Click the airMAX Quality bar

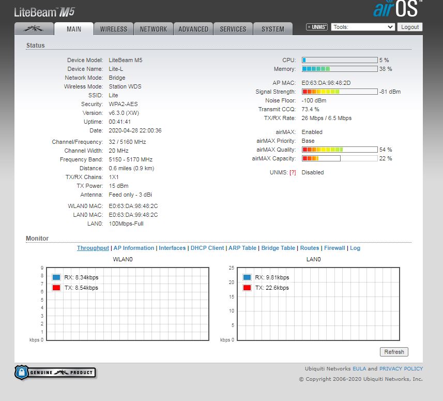[x=340, y=150]
